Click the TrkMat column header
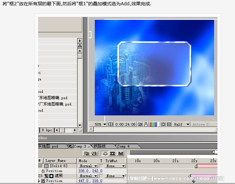 (111, 161)
